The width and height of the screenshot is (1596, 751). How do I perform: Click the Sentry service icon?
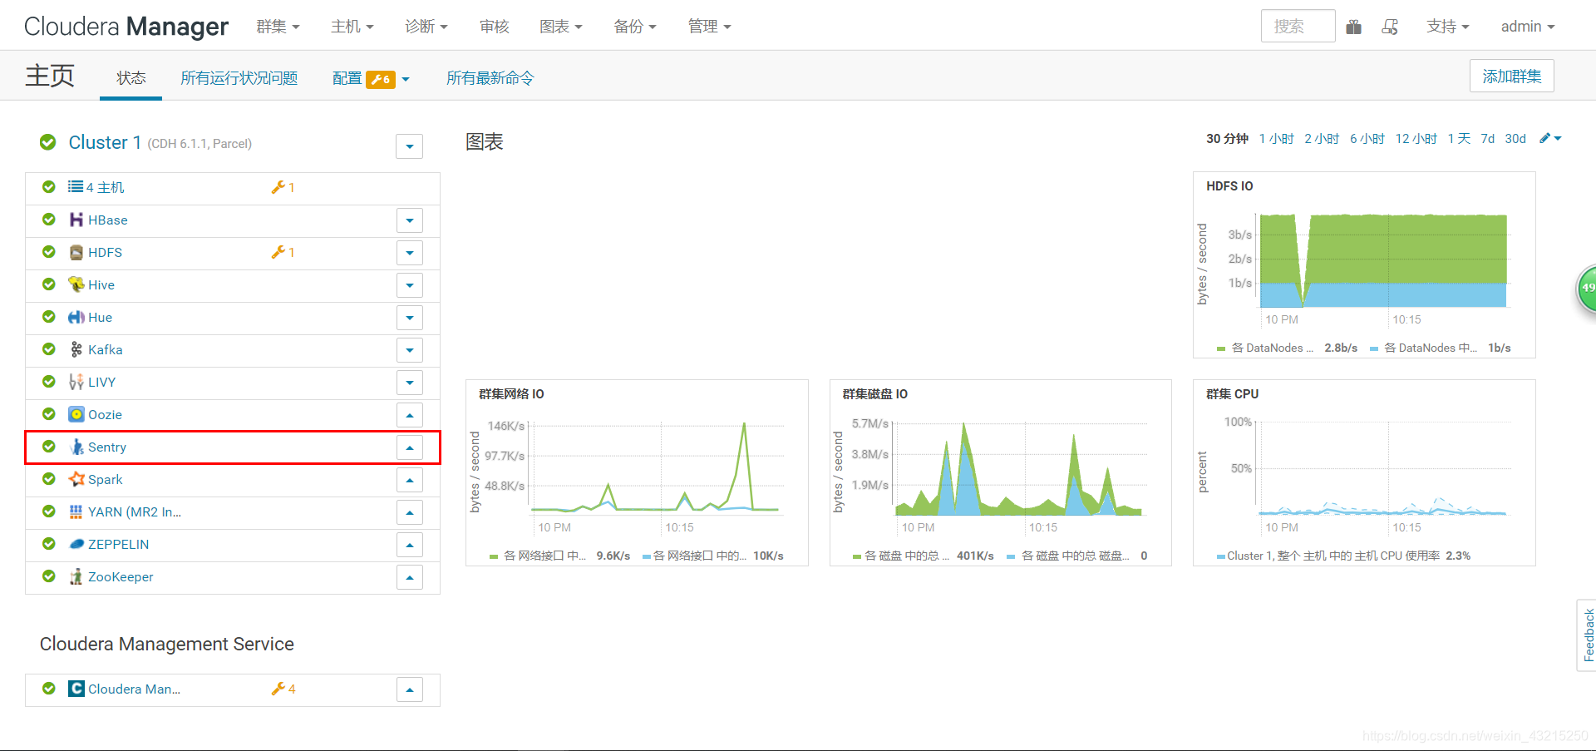coord(76,447)
